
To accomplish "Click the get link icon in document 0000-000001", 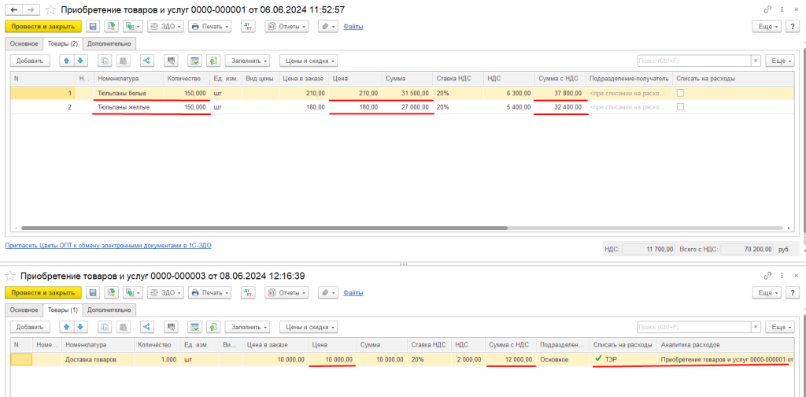I will 767,9.
